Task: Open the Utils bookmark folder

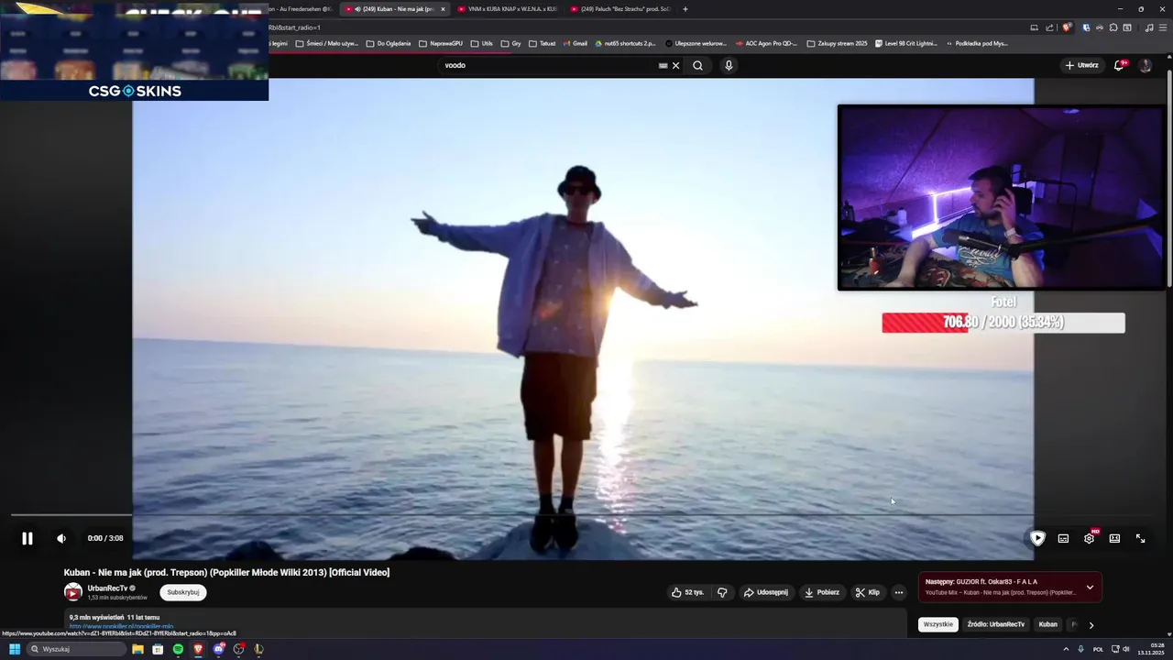Action: [481, 43]
